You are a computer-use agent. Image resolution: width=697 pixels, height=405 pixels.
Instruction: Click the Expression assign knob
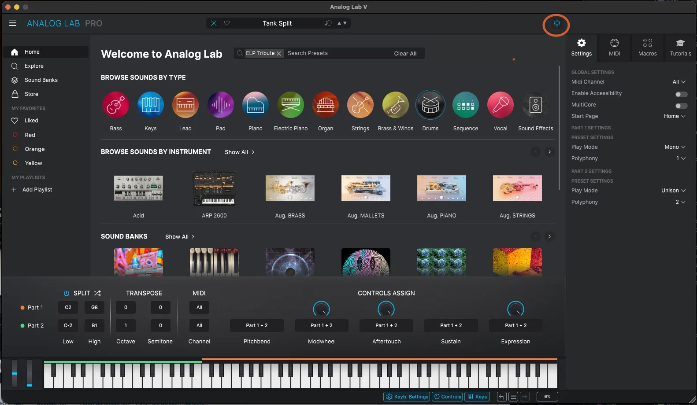tap(515, 309)
